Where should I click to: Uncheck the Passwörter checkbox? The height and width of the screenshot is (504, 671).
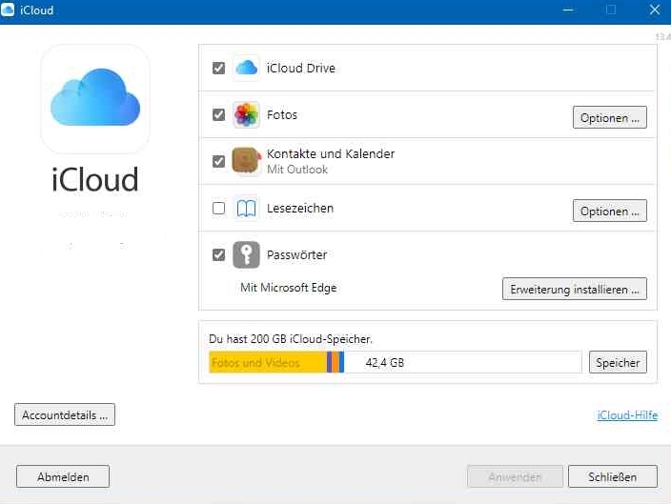click(x=219, y=255)
